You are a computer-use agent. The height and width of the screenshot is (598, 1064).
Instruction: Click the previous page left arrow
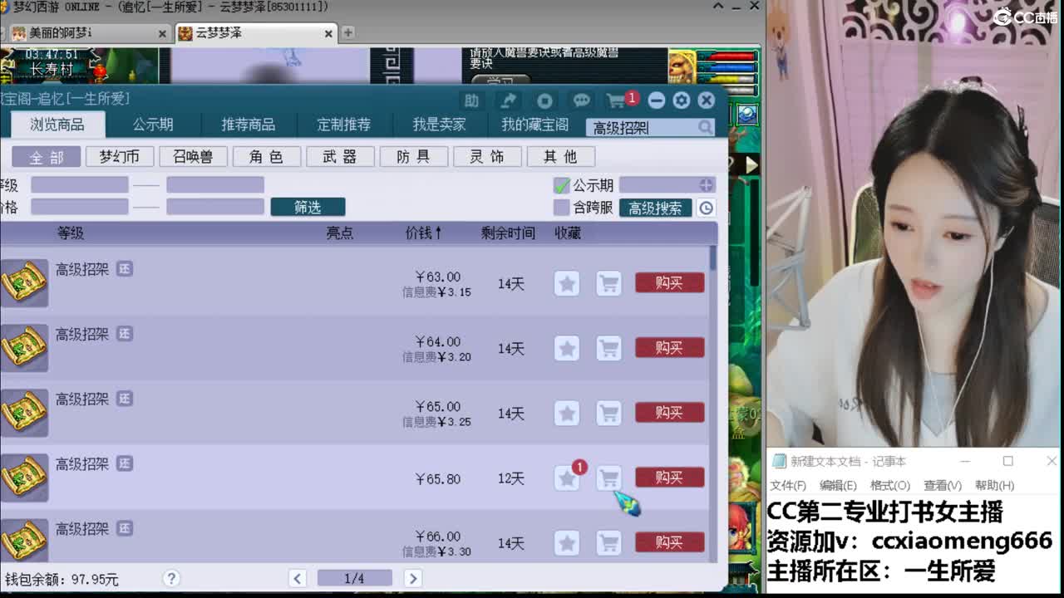(x=297, y=577)
